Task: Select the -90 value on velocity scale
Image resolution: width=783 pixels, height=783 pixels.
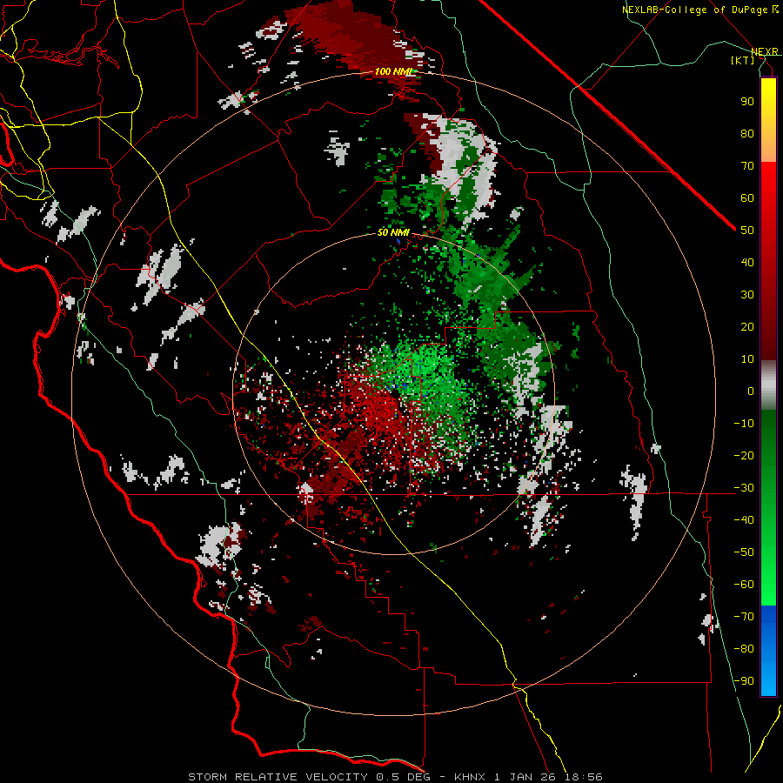Action: click(744, 680)
